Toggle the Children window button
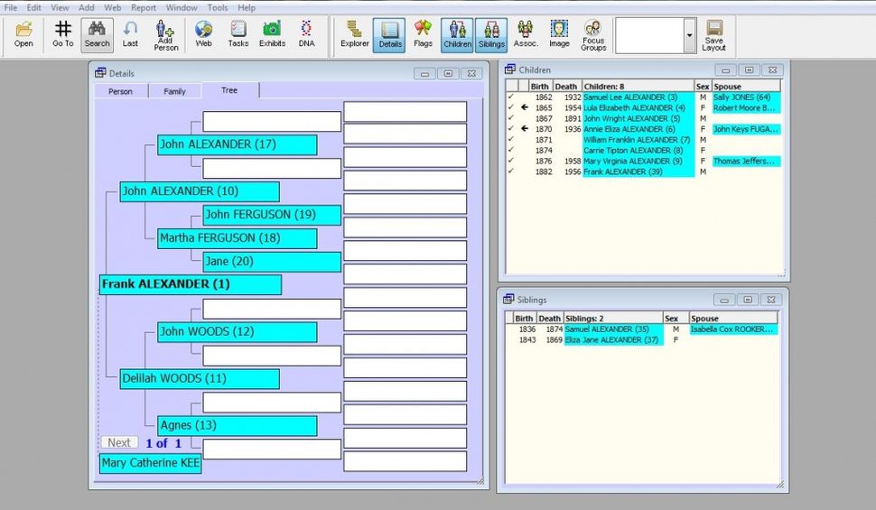The image size is (876, 510). point(457,35)
